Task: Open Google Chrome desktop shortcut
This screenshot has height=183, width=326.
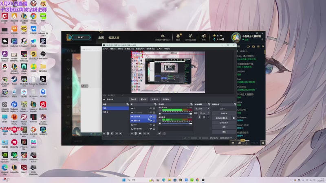Action: coord(33,17)
